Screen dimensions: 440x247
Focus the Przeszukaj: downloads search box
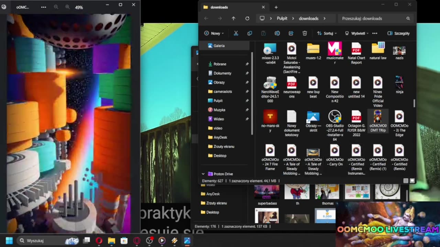375,19
